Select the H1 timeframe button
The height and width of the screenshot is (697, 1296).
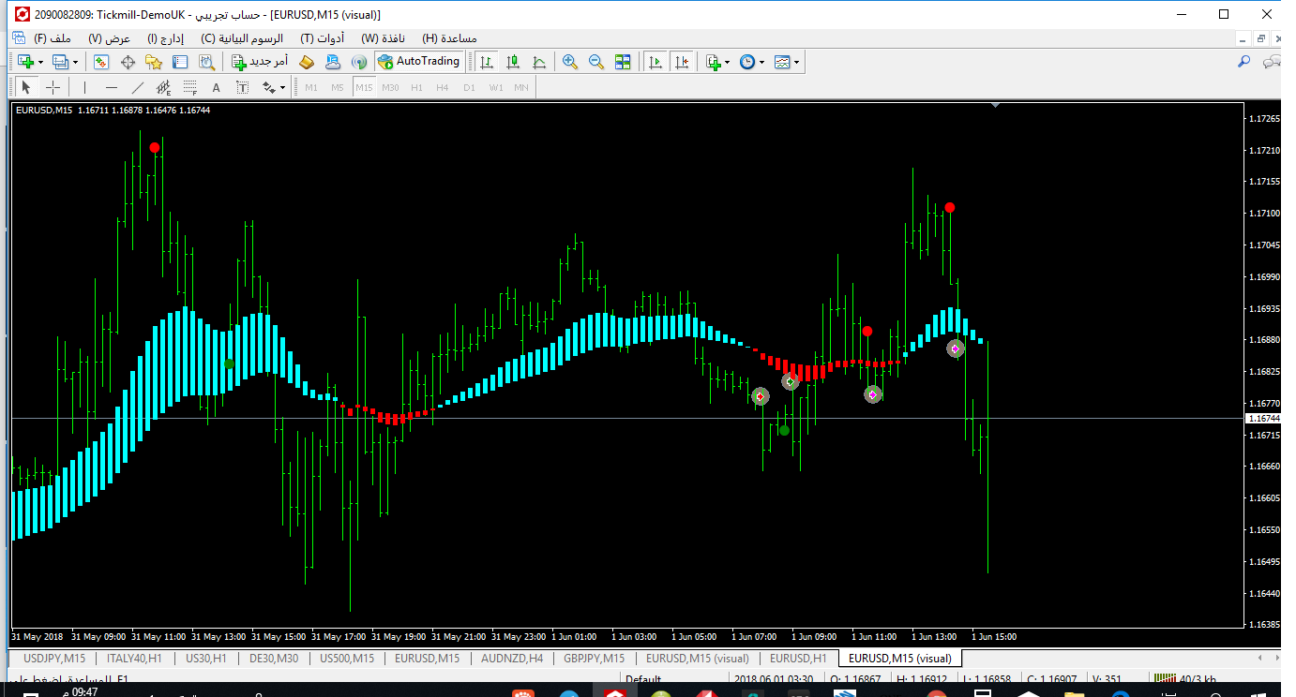pos(416,87)
